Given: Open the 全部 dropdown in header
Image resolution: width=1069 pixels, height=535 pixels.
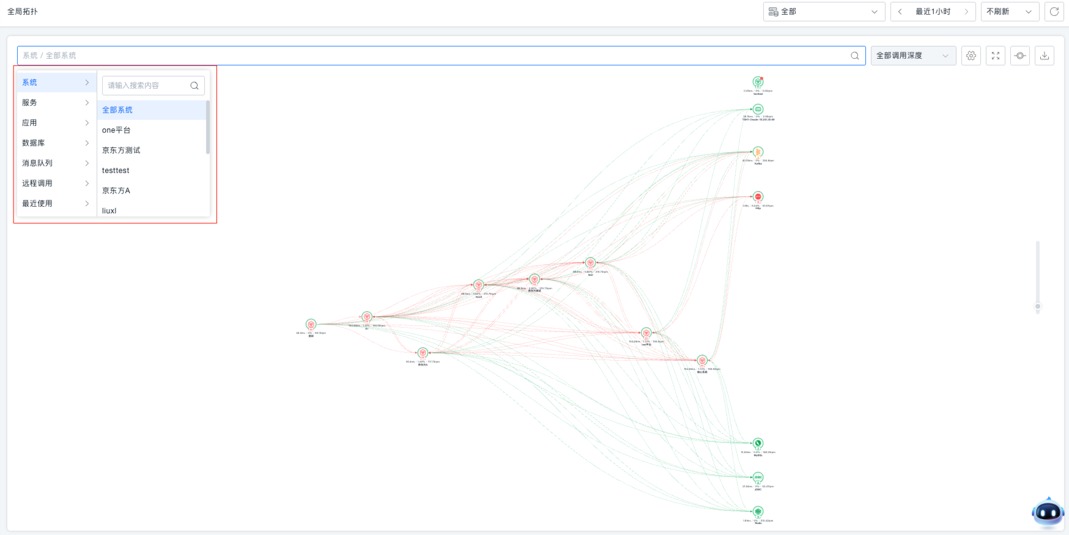Looking at the screenshot, I should [823, 12].
